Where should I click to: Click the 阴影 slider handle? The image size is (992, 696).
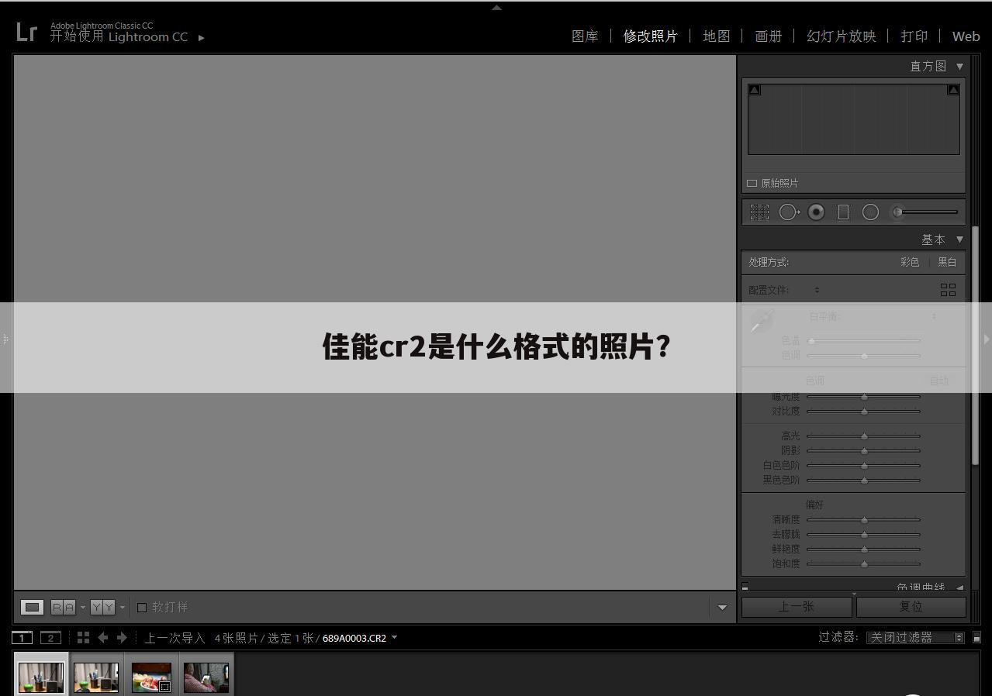point(864,450)
